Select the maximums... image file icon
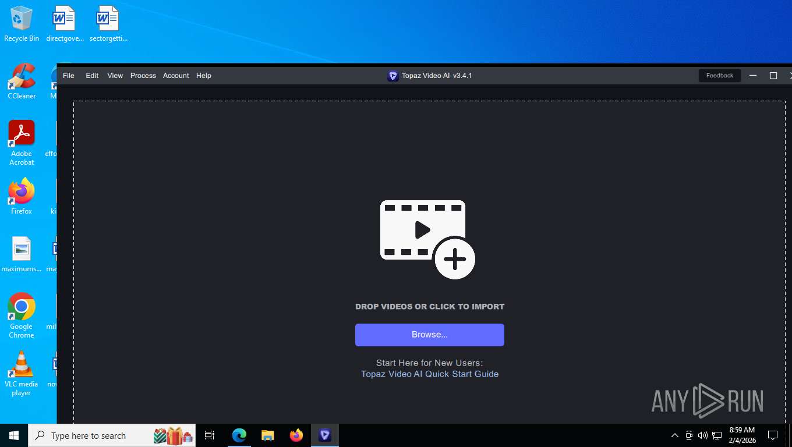792x447 pixels. tap(22, 255)
